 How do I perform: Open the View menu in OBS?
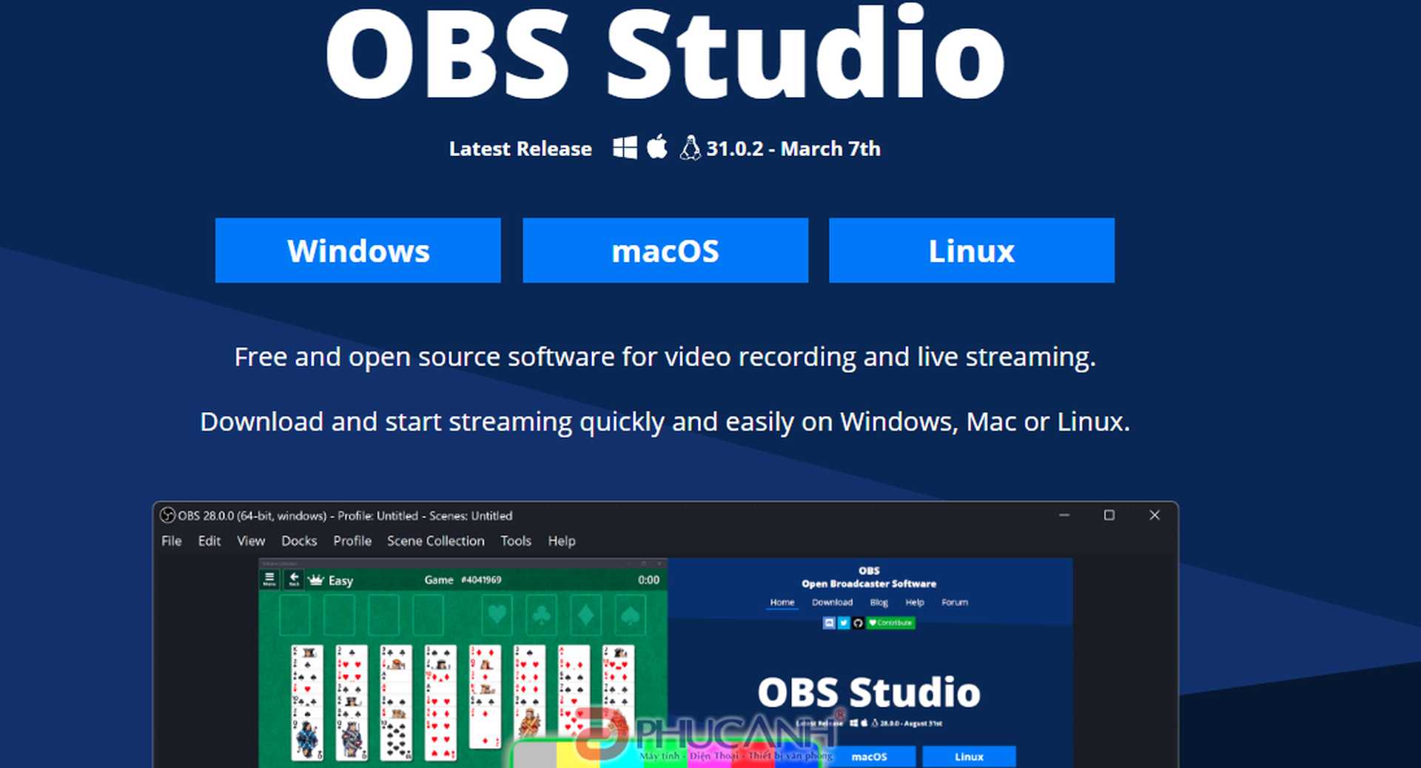point(251,541)
